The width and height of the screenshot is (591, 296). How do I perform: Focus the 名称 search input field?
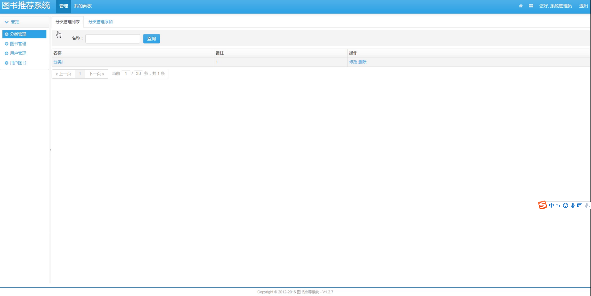(x=113, y=39)
